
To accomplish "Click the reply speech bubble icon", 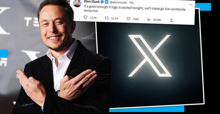I will click(x=85, y=17).
